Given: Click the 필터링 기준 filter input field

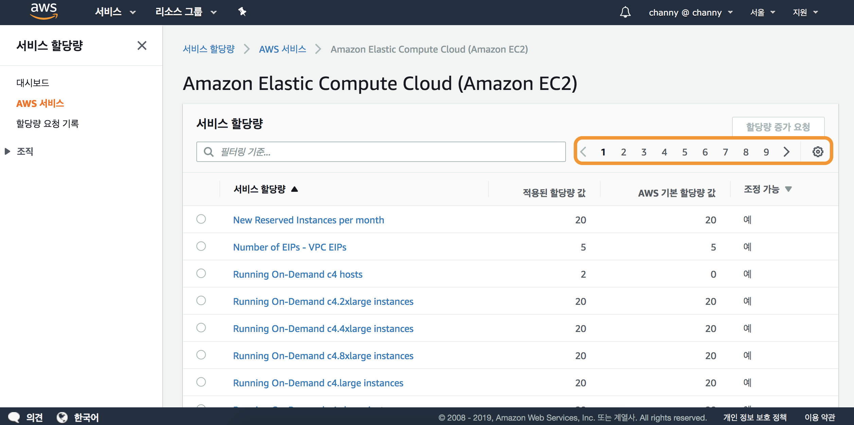Looking at the screenshot, I should [x=381, y=152].
